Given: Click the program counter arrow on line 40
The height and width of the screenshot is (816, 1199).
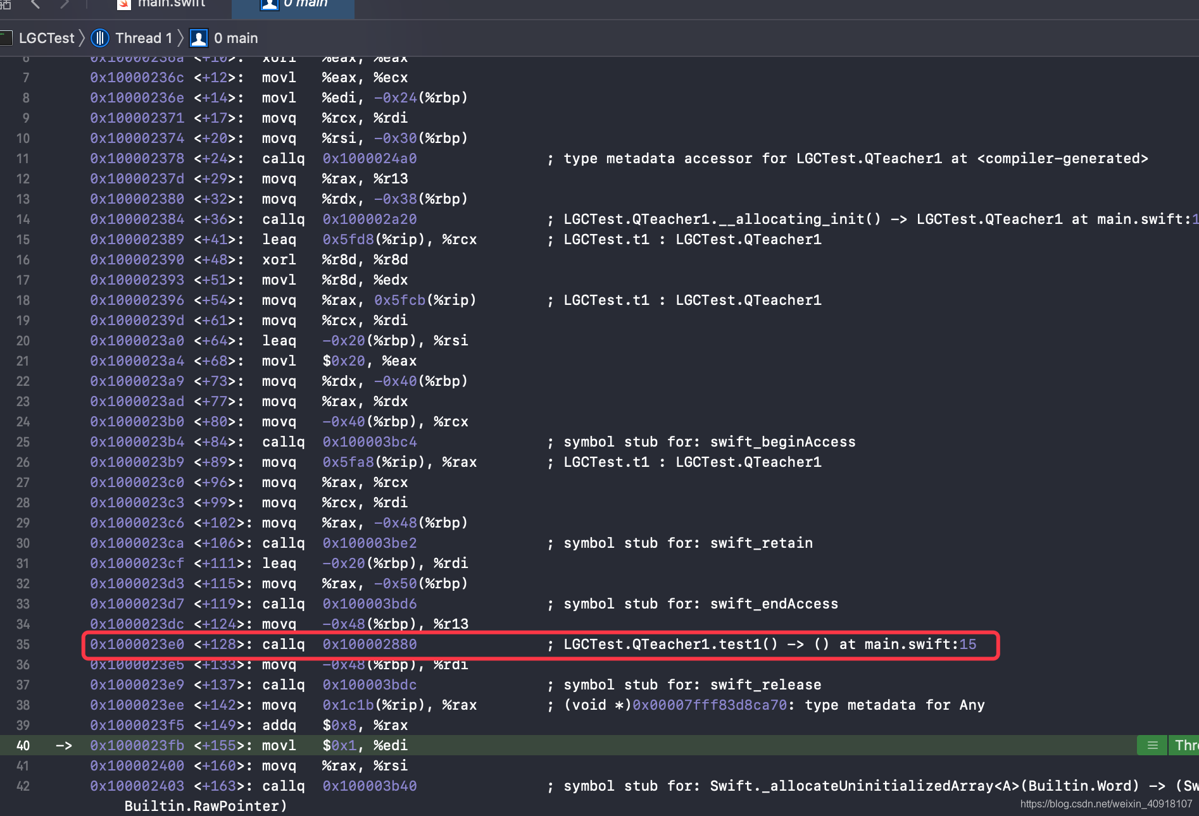Looking at the screenshot, I should 63,746.
